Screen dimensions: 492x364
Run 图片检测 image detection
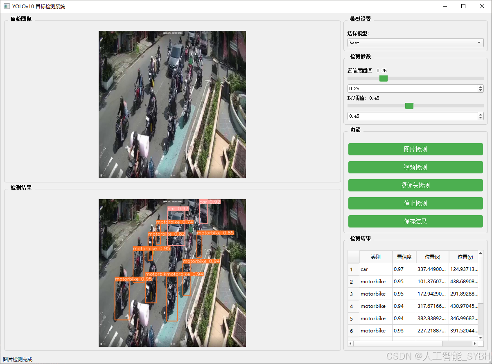pyautogui.click(x=415, y=149)
